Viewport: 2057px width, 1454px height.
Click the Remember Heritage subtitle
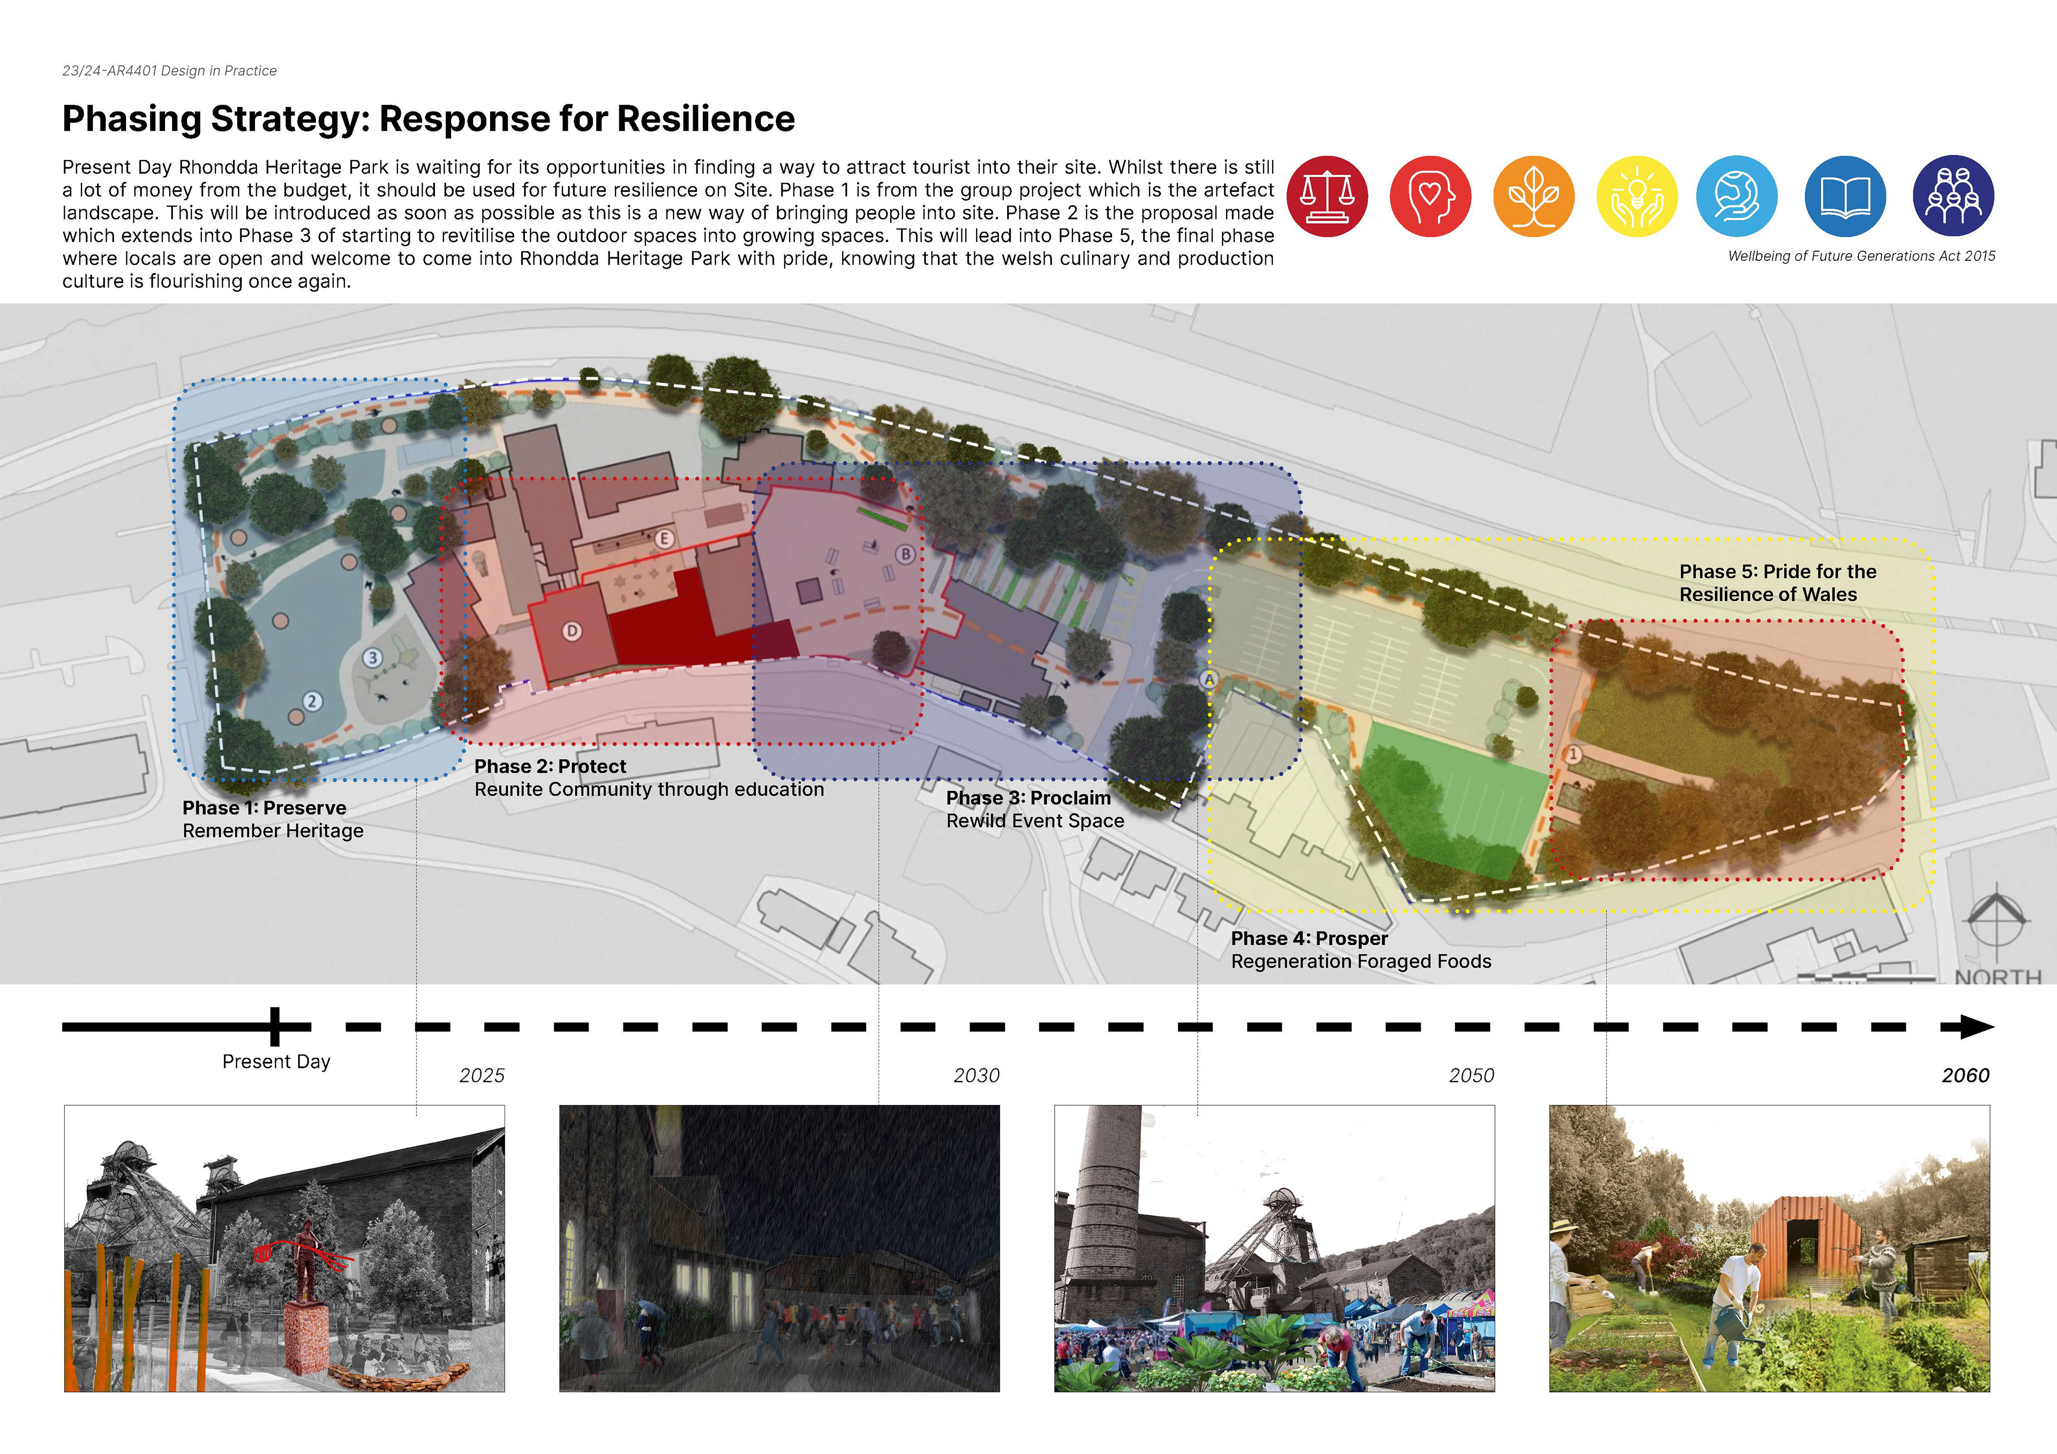(x=273, y=831)
